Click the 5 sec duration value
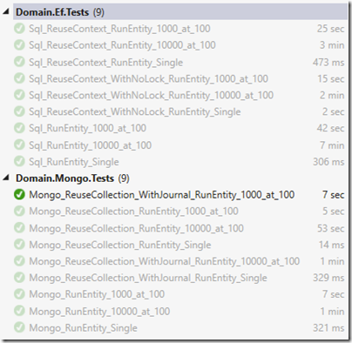Viewport: 352px width, 343px height. pos(334,212)
